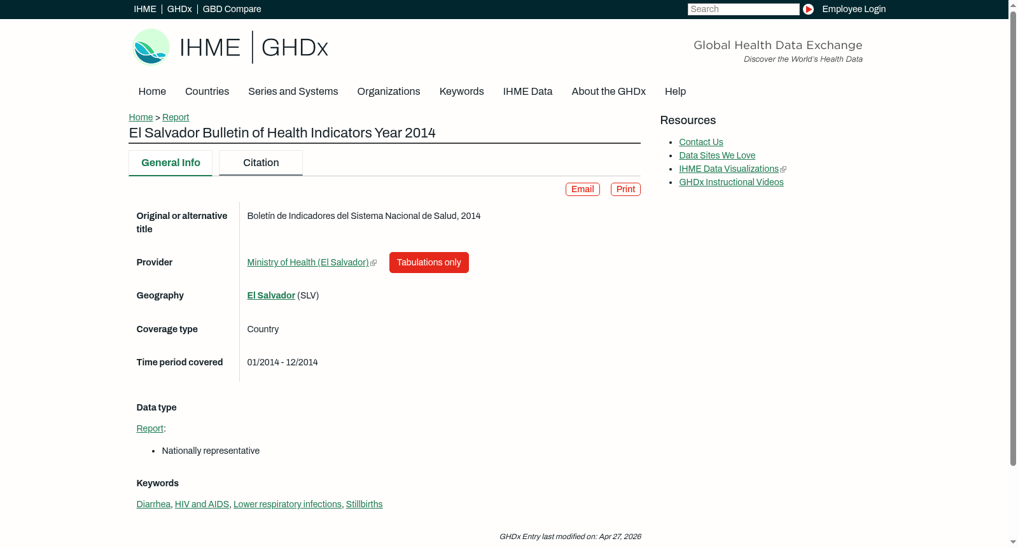Screen dimensions: 1018x548
Task: Open IHME link in top bar
Action: tap(145, 9)
